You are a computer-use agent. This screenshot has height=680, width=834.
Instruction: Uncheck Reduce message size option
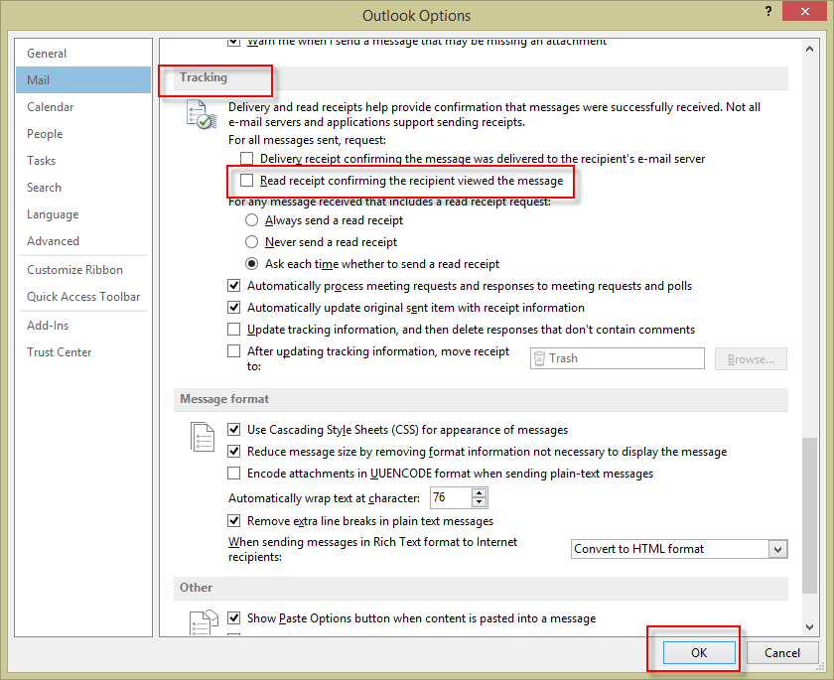(234, 452)
